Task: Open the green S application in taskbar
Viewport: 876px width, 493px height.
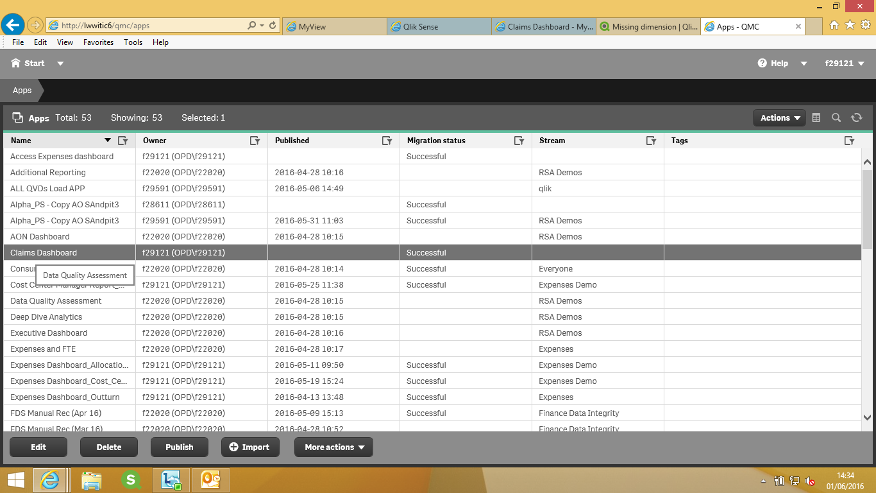Action: [x=131, y=480]
